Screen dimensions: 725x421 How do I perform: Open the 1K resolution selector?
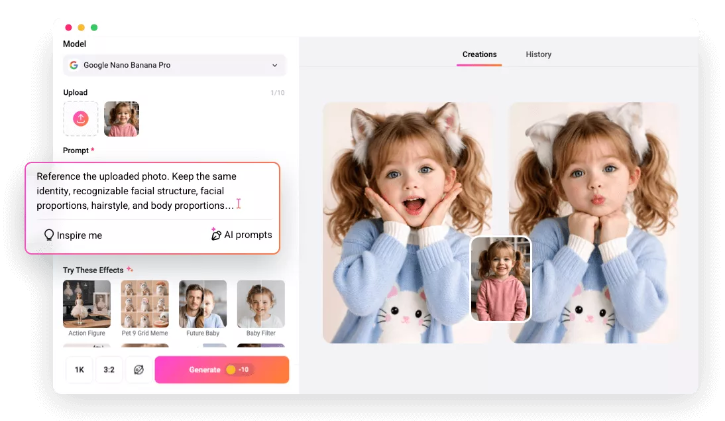(x=80, y=370)
